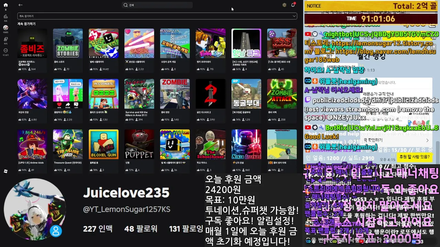440x247 pixels.
Task: Open the Ninja Legends thumbnail
Action: [x=246, y=144]
